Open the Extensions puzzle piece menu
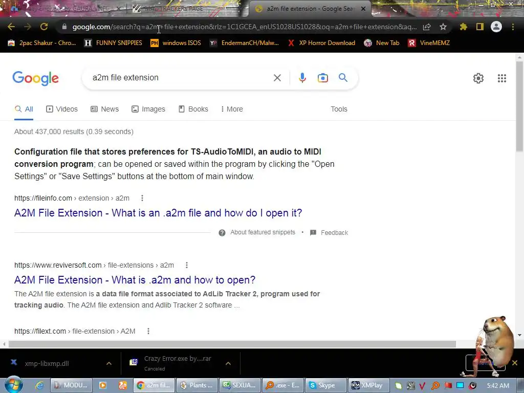Viewport: 524px width, 393px height. click(463, 27)
